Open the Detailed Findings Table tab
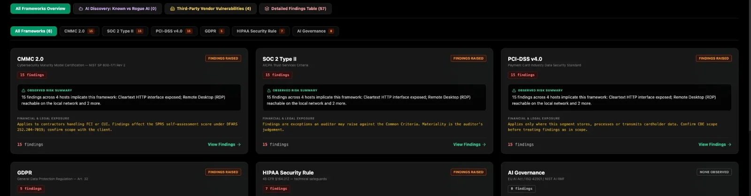751x196 pixels. point(295,8)
